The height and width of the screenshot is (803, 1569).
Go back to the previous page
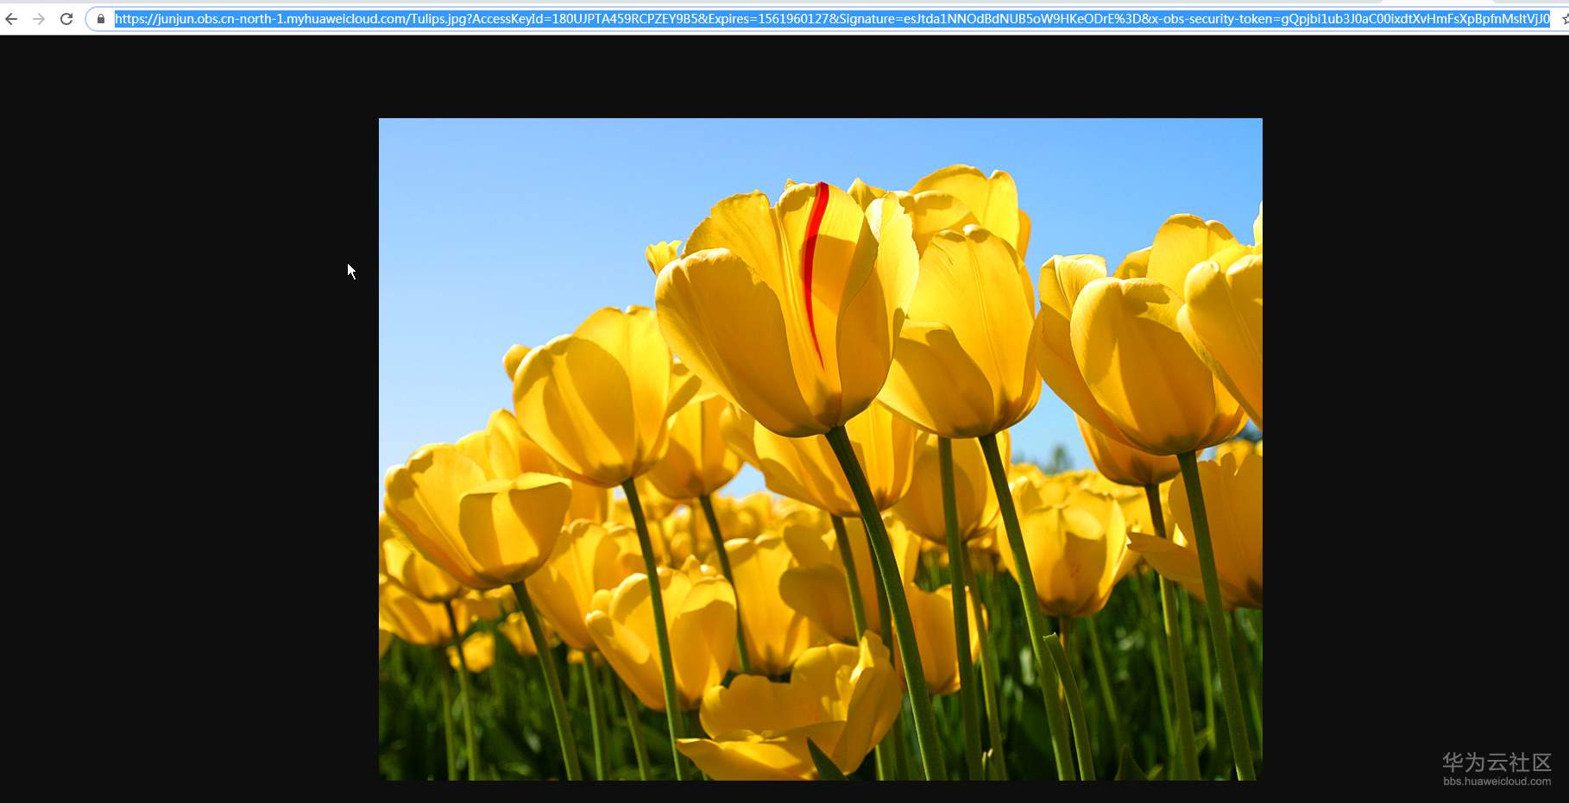(x=11, y=18)
